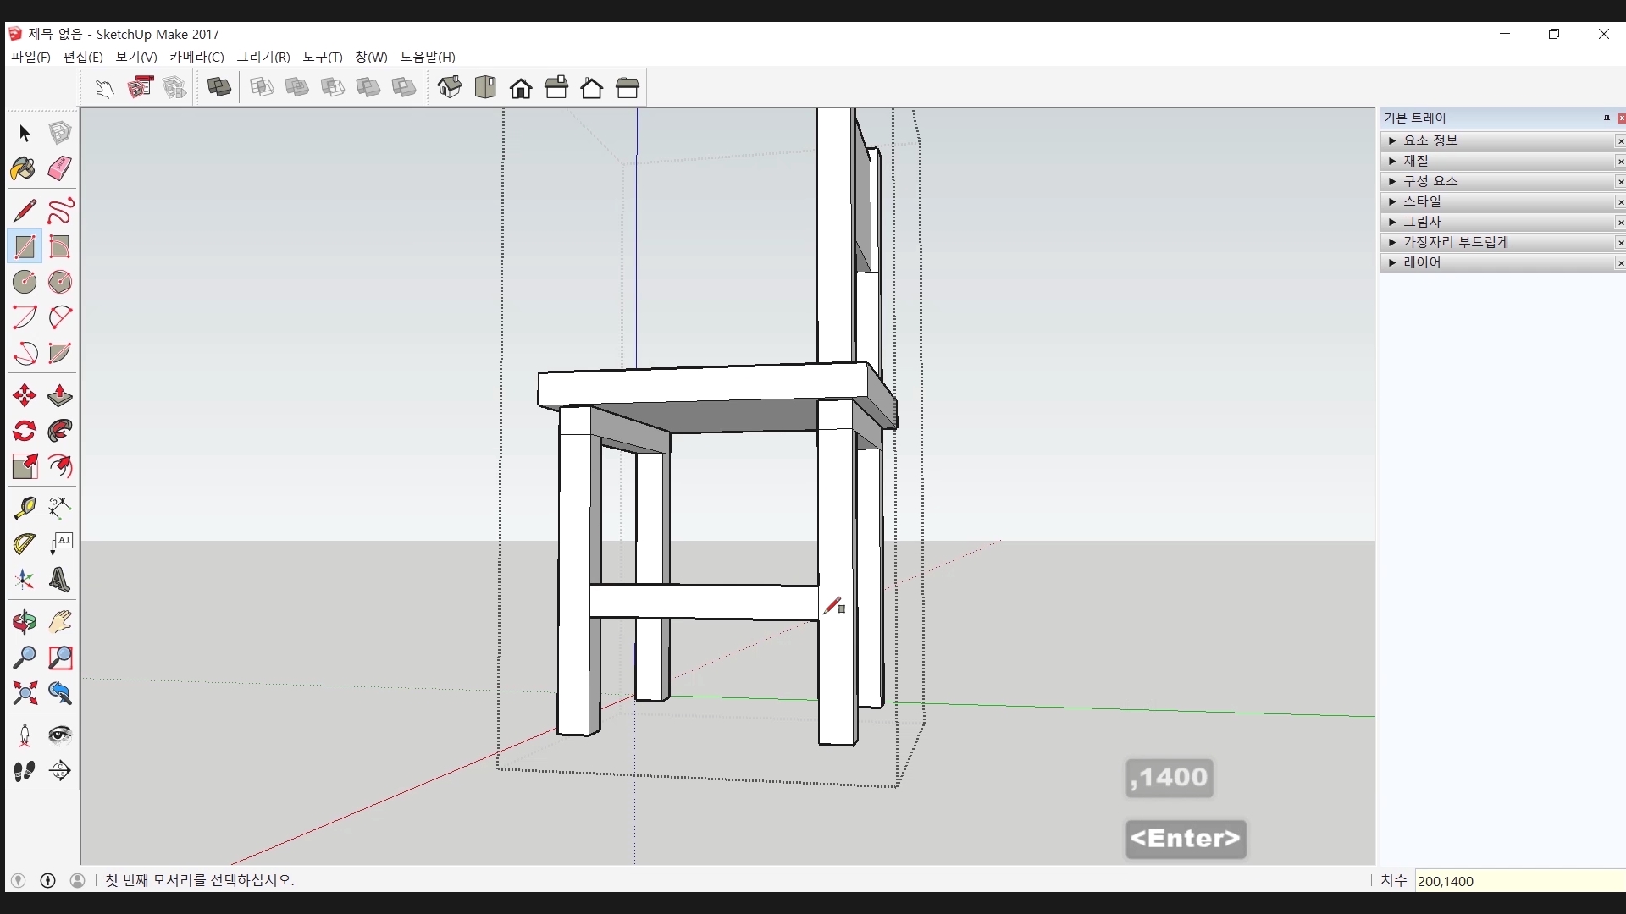Toggle pin on 기본 트레이 panel
The height and width of the screenshot is (914, 1626).
tap(1607, 118)
